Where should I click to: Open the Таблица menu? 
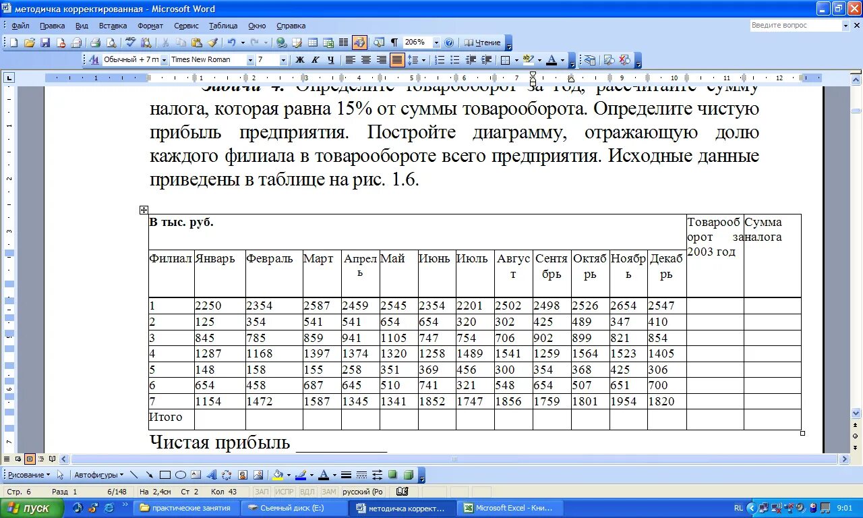223,26
